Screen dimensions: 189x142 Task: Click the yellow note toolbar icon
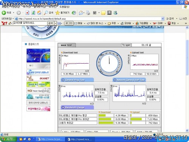[103, 12]
